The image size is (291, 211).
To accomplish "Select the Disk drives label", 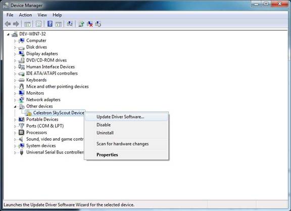I will [36, 47].
